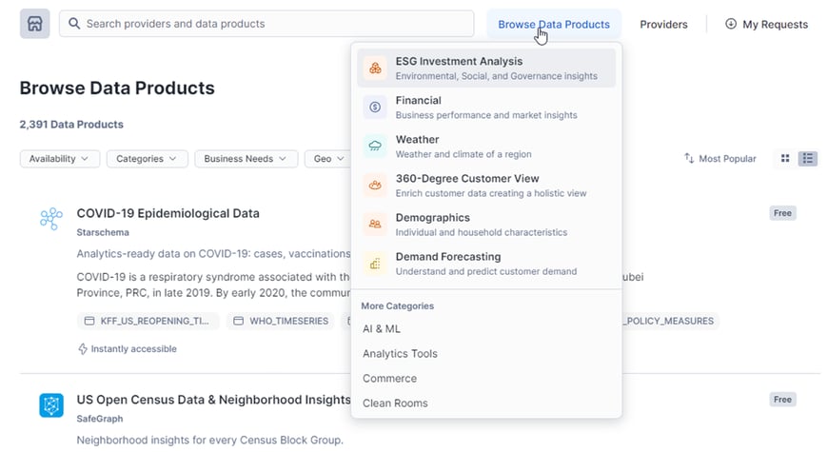Switch to list view layout
828x452 pixels.
click(x=807, y=159)
